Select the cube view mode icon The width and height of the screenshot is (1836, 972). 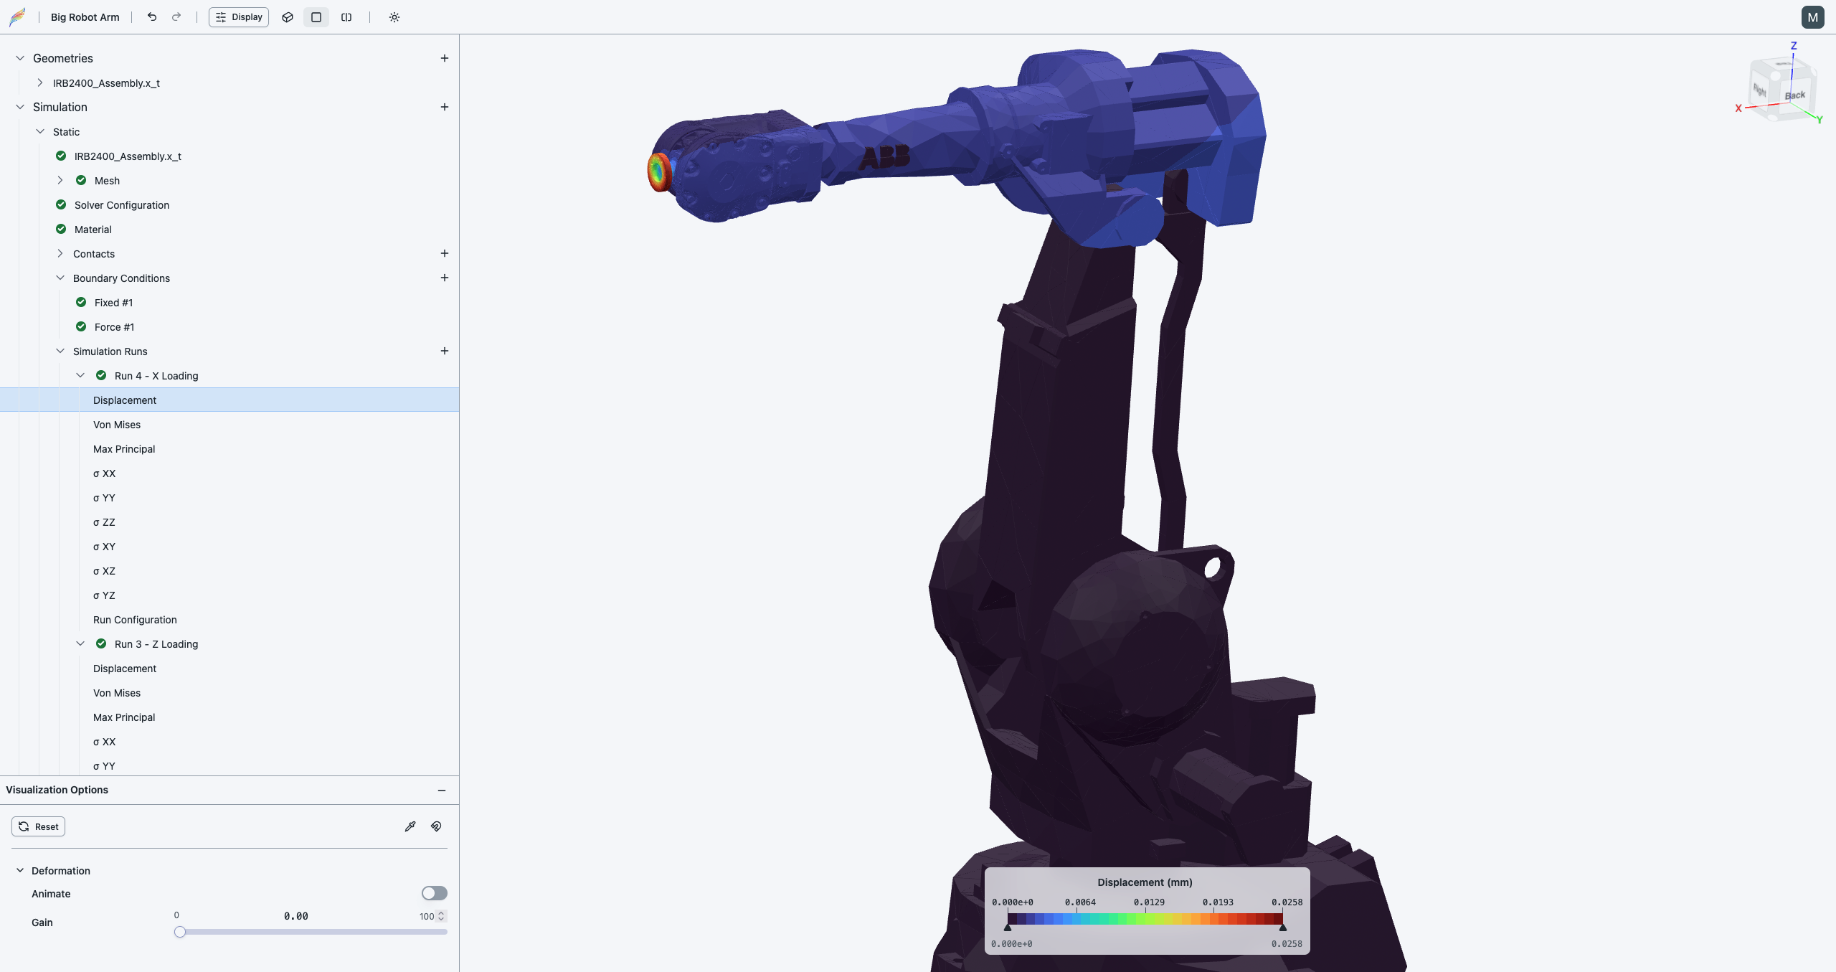[x=286, y=16]
